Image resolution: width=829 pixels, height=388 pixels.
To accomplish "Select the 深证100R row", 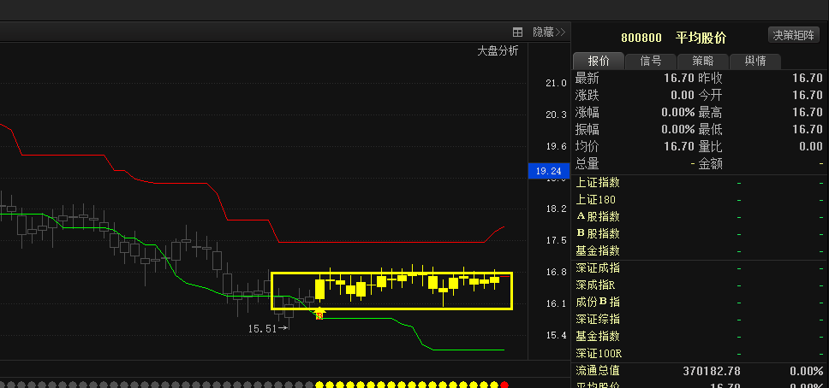I will (700, 353).
